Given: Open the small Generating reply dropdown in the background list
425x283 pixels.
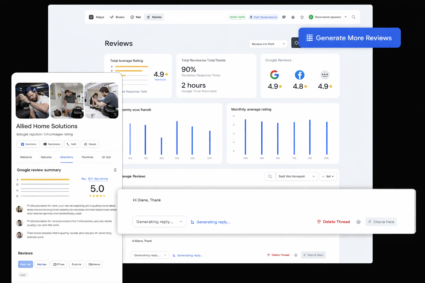Looking at the screenshot, I should pyautogui.click(x=150, y=255).
